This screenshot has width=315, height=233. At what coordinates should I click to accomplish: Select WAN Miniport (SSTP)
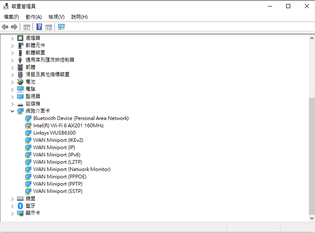58,191
